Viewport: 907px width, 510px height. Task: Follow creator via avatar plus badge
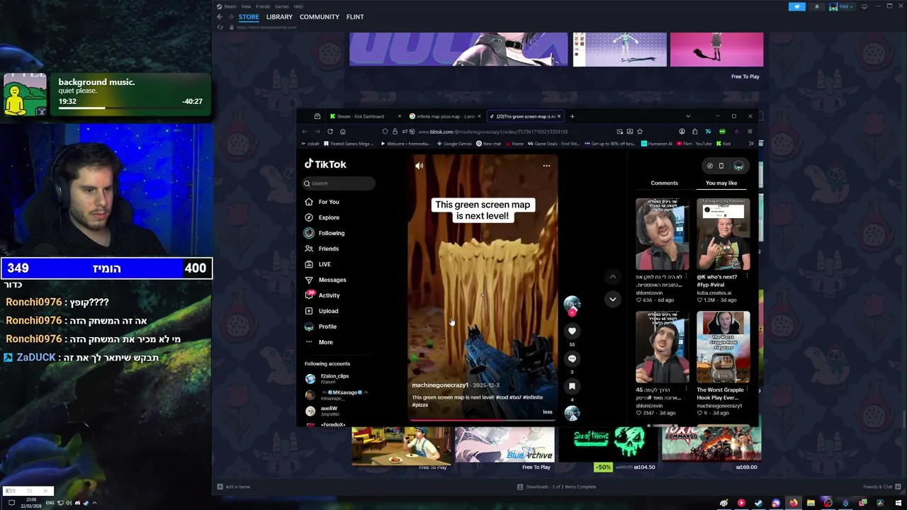coord(572,312)
